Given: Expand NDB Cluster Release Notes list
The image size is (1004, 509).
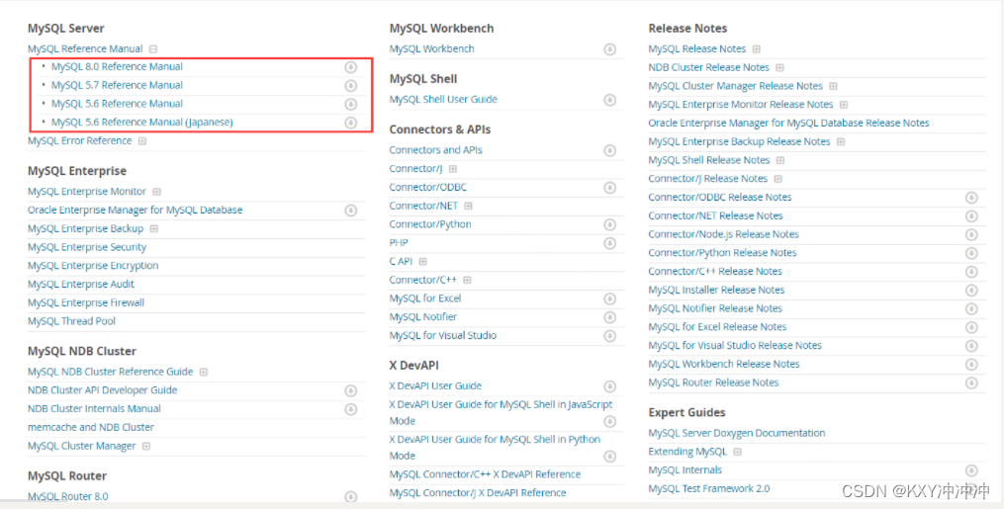Looking at the screenshot, I should point(779,68).
